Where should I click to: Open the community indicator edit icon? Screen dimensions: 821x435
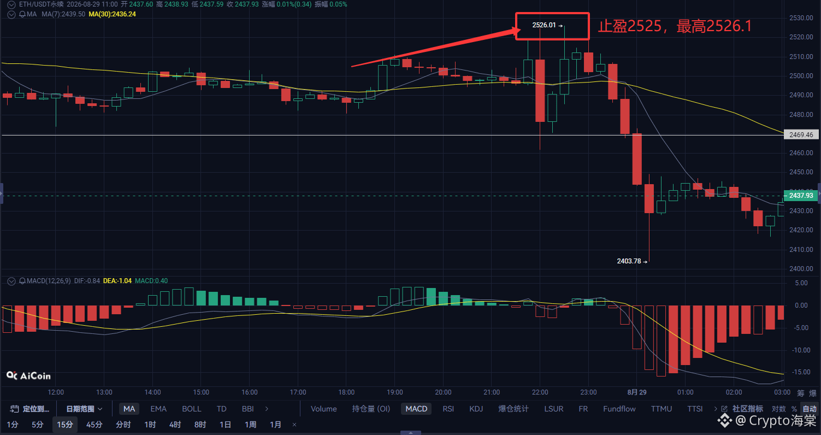tap(725, 409)
